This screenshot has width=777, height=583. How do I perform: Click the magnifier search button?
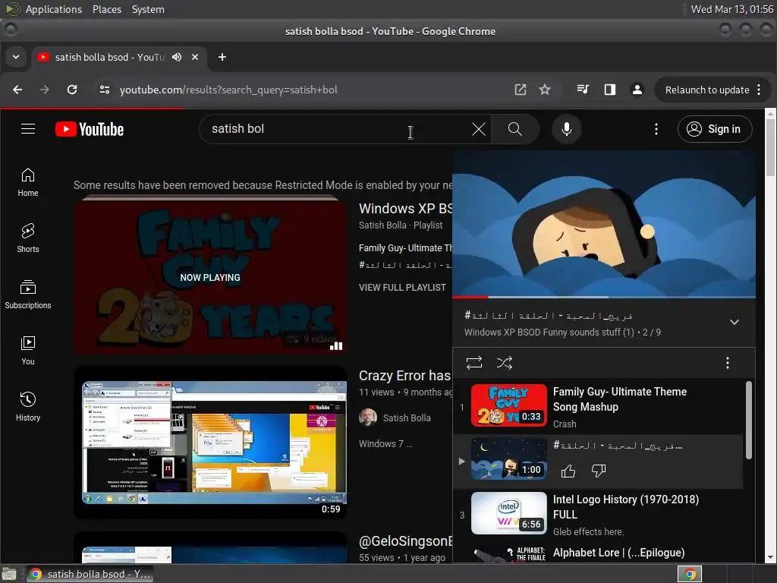pyautogui.click(x=515, y=129)
